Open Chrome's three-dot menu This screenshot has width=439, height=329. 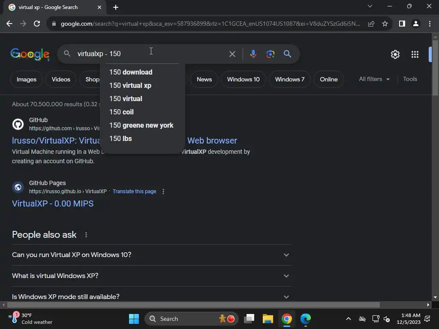pos(430,24)
